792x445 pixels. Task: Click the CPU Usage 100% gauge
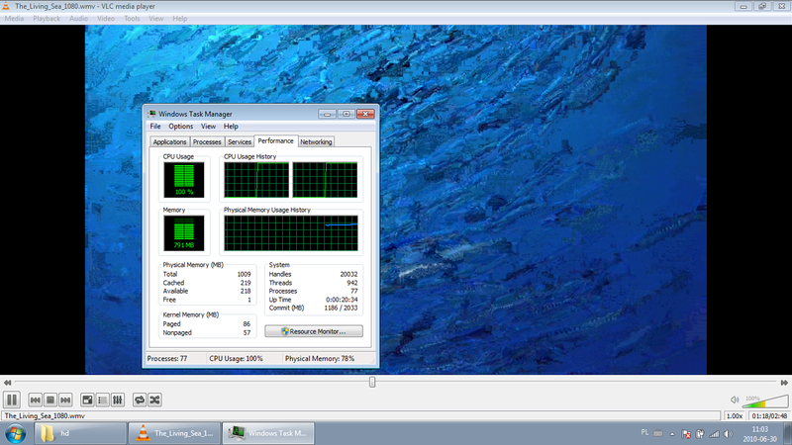tap(184, 180)
